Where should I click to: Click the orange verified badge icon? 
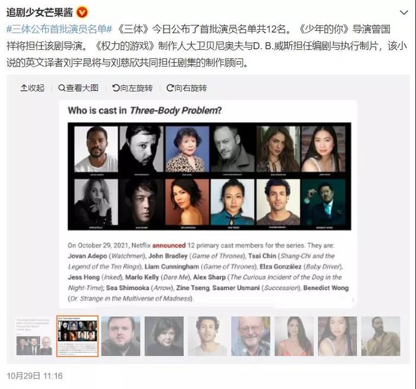(x=82, y=12)
